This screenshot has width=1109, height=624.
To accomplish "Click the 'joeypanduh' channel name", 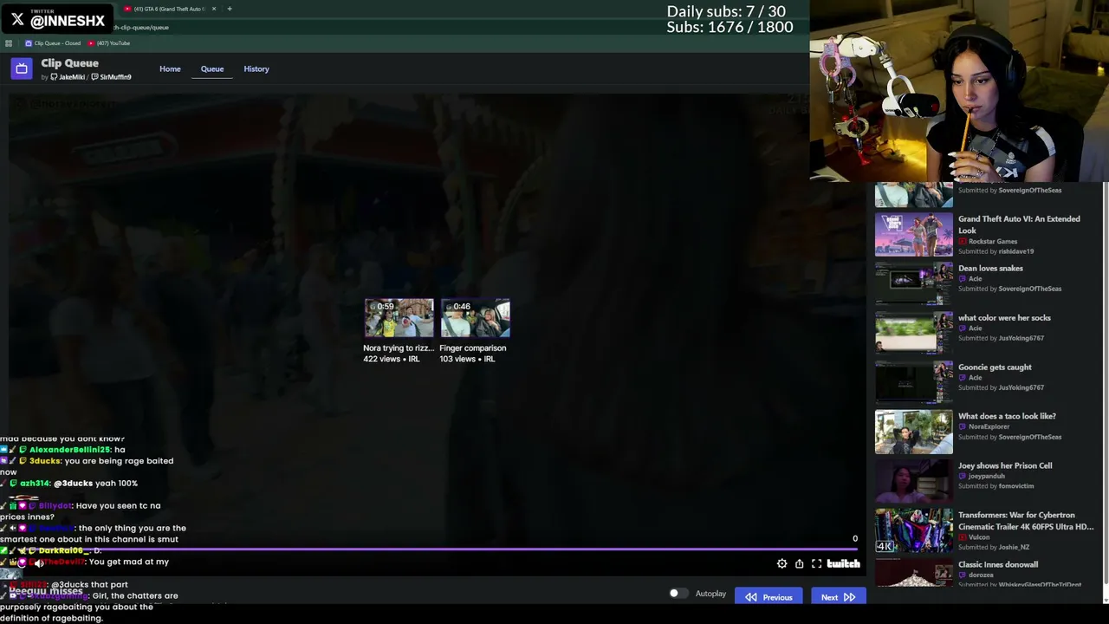I will click(x=986, y=477).
